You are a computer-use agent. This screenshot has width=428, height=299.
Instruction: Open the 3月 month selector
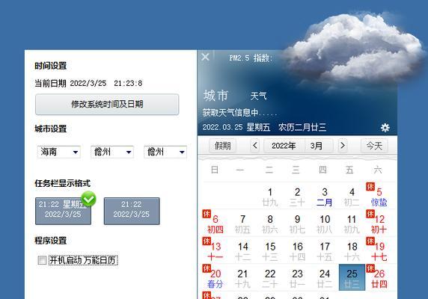319,146
